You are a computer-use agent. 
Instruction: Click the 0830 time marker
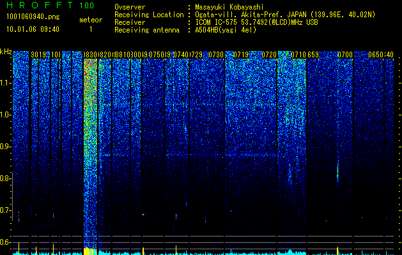click(x=90, y=55)
